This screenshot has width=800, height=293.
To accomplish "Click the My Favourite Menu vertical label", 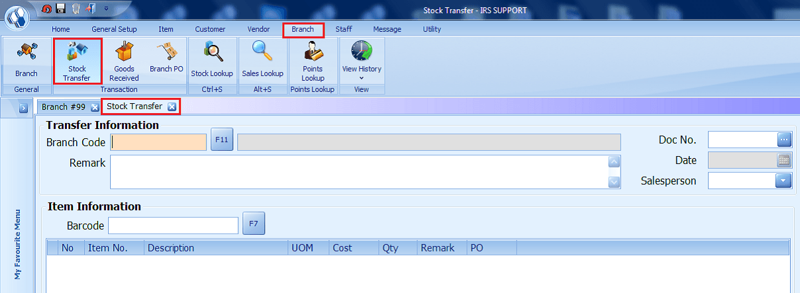I will (18, 245).
